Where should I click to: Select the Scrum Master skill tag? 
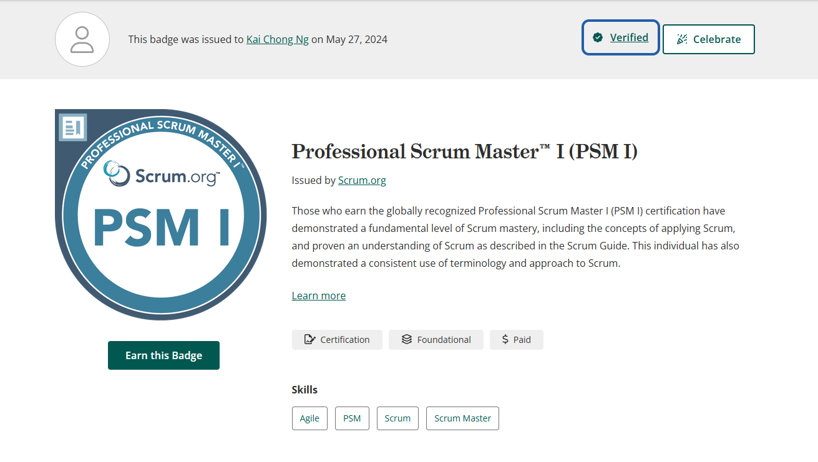point(462,418)
